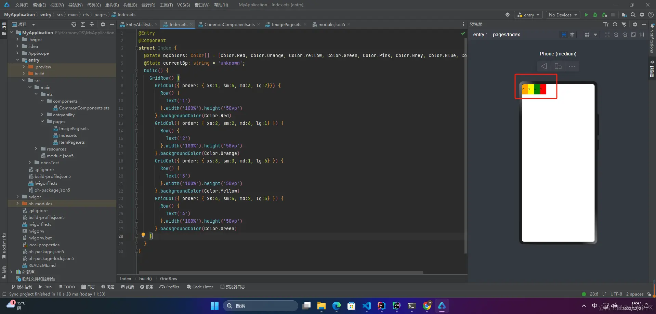Hide the Previewer panel with minus icon

[x=644, y=24]
